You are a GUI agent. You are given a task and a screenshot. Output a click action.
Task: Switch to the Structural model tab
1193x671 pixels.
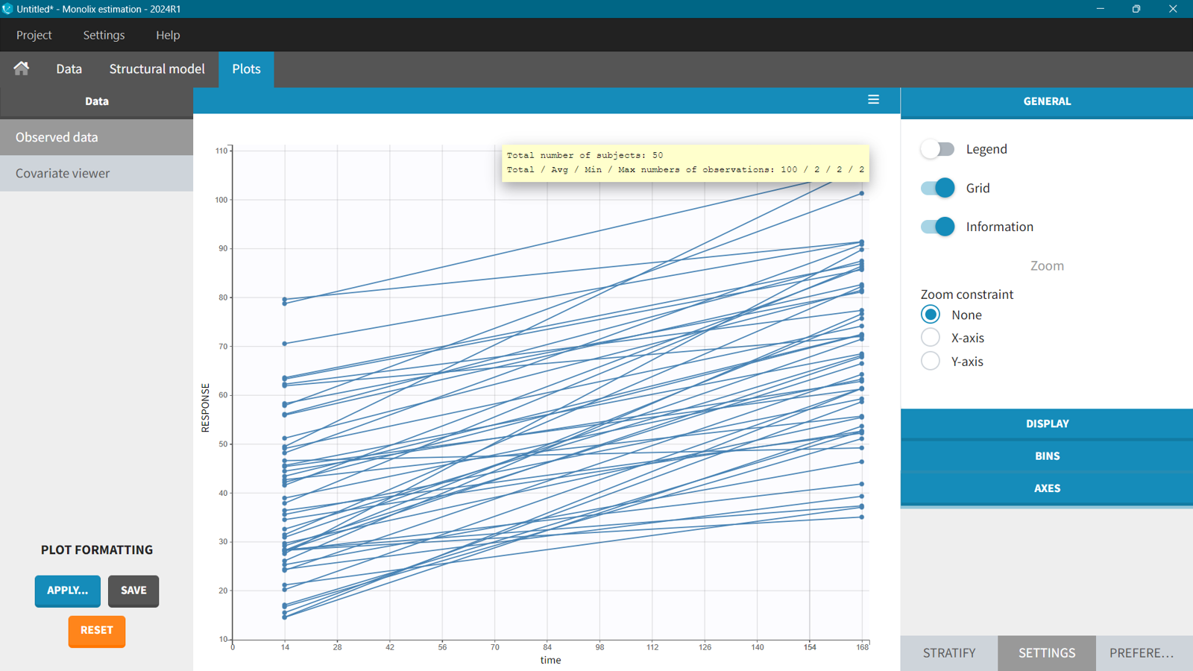(x=157, y=69)
